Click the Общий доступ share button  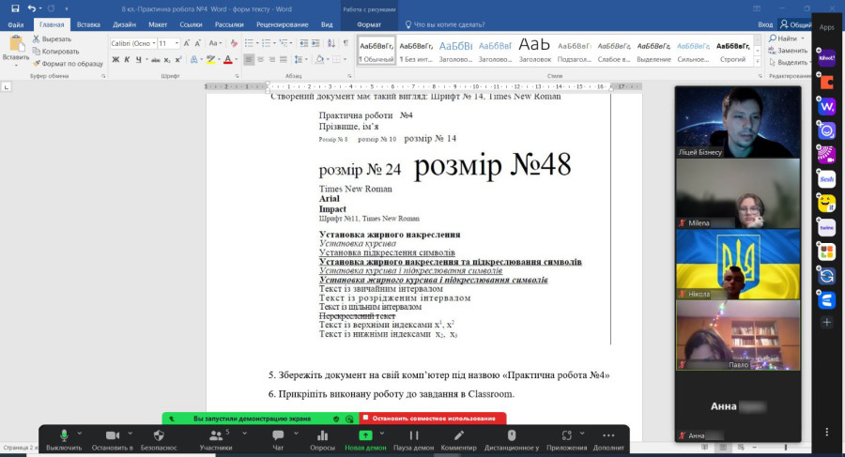795,24
